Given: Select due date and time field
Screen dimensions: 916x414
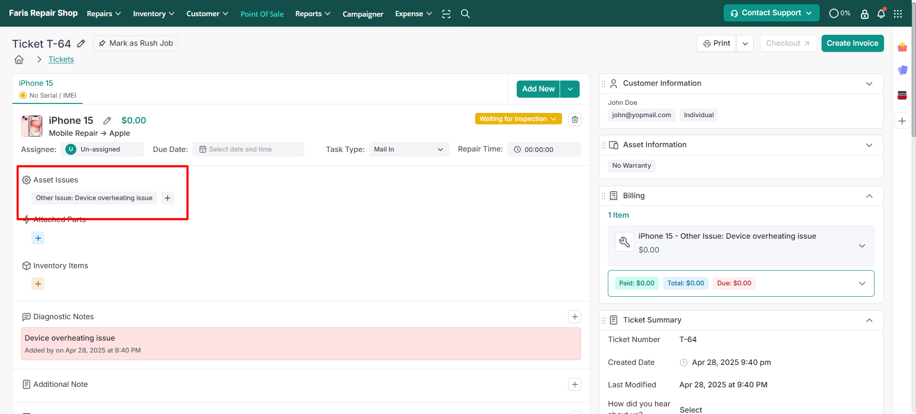Looking at the screenshot, I should [x=248, y=150].
